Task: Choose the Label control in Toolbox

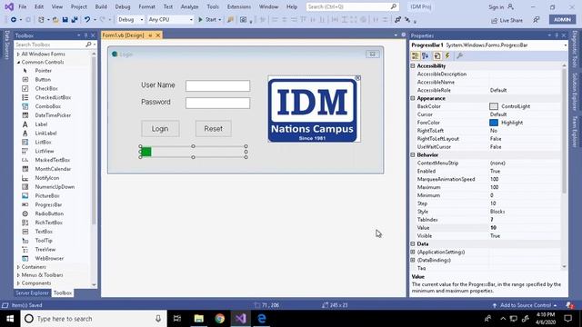Action: [x=41, y=124]
